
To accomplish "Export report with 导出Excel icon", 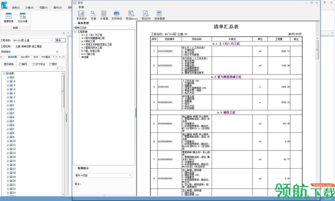I will coord(131,15).
